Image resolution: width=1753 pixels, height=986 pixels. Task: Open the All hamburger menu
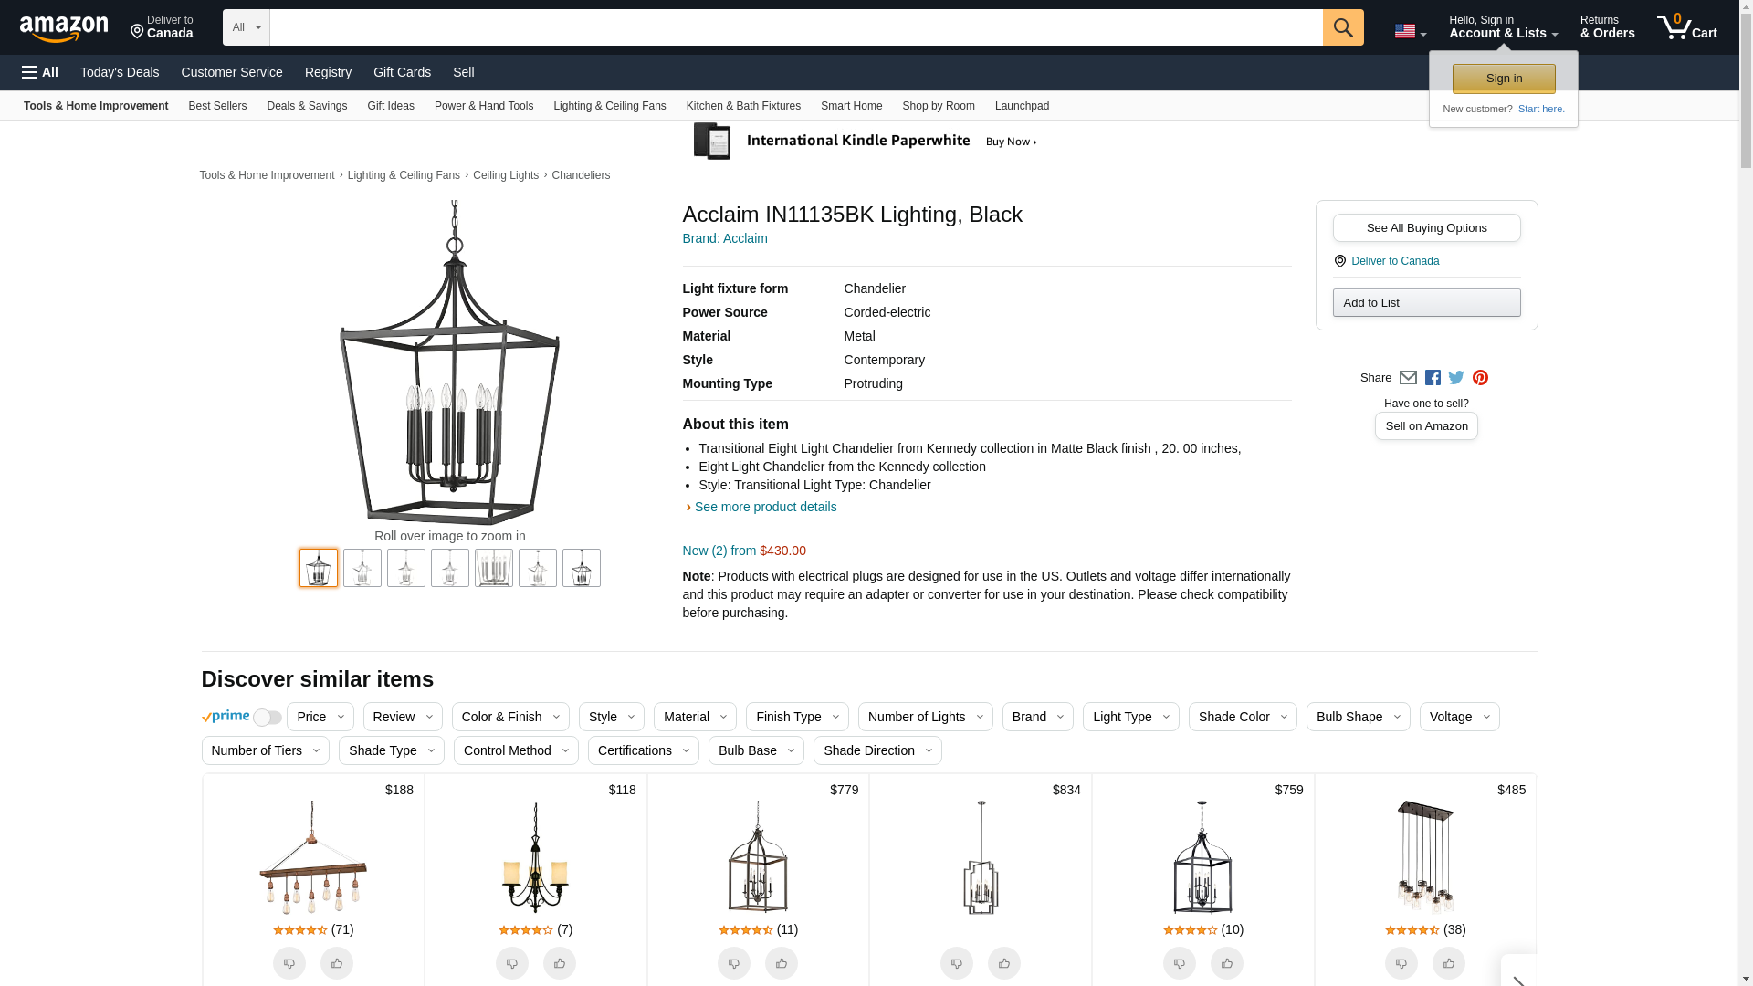pos(40,72)
